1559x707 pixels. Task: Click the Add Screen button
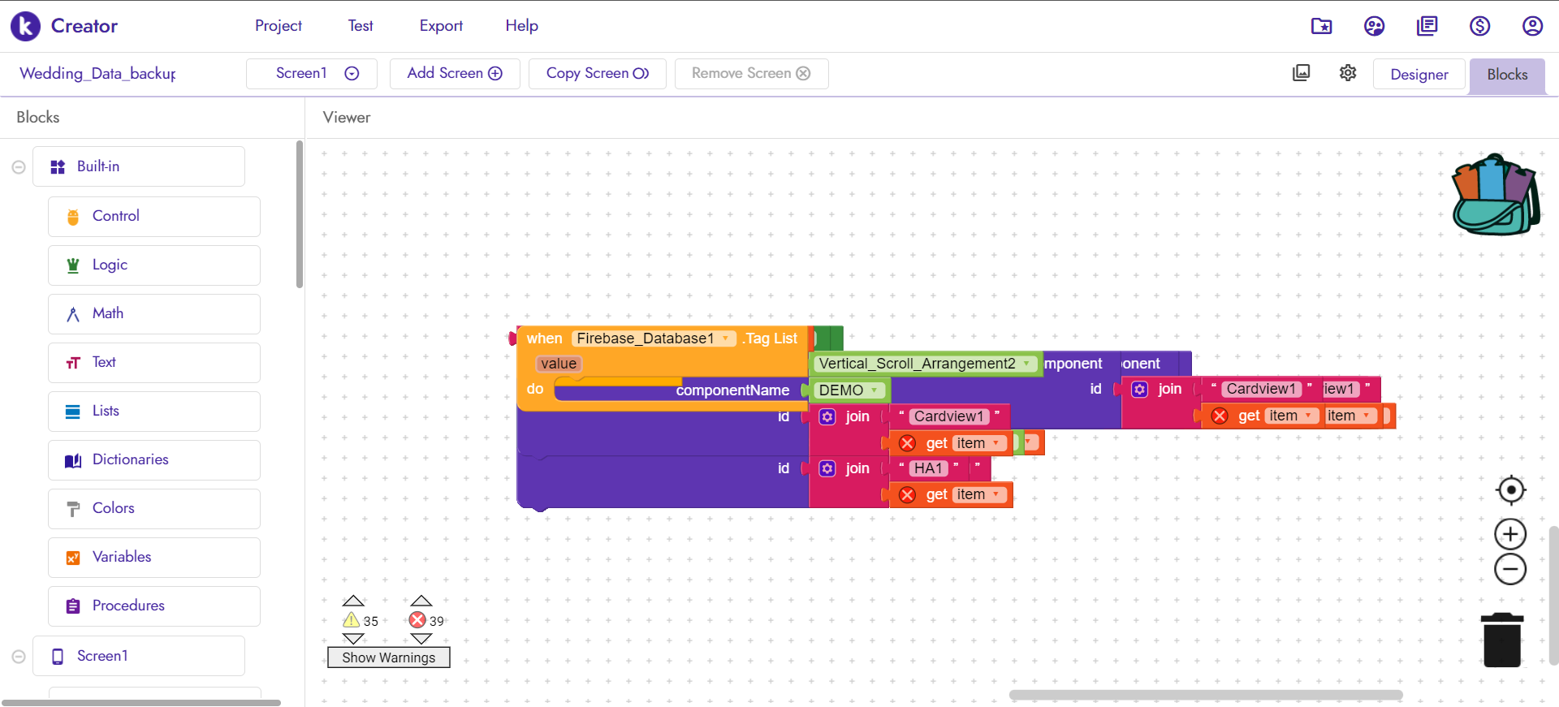point(455,74)
